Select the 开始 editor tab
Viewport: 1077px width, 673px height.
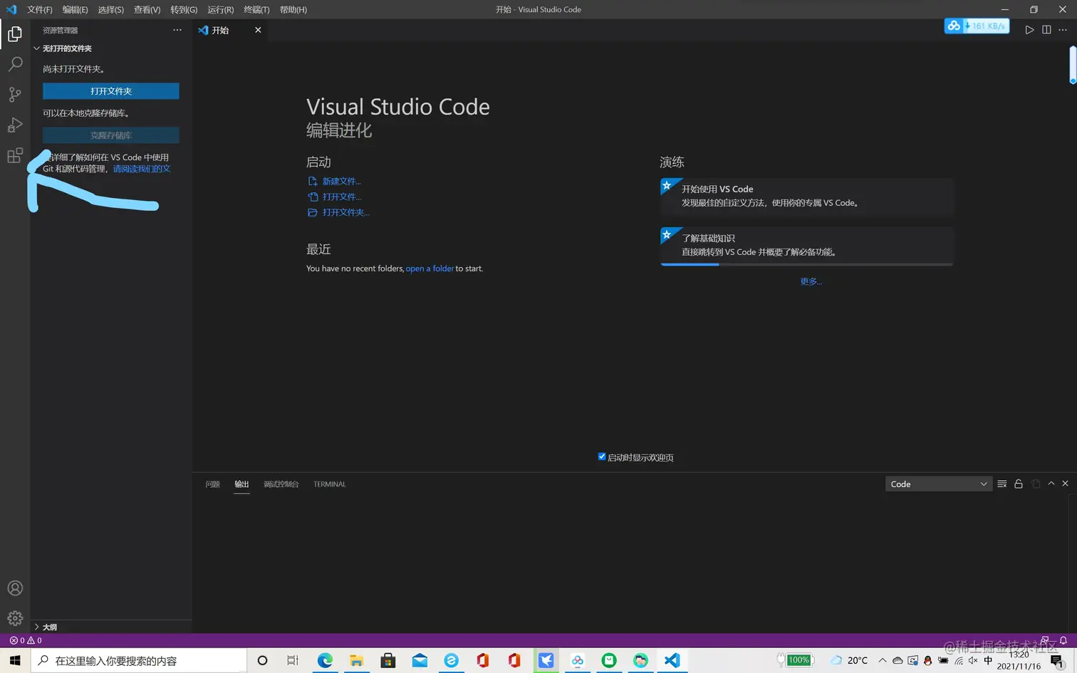pyautogui.click(x=229, y=30)
